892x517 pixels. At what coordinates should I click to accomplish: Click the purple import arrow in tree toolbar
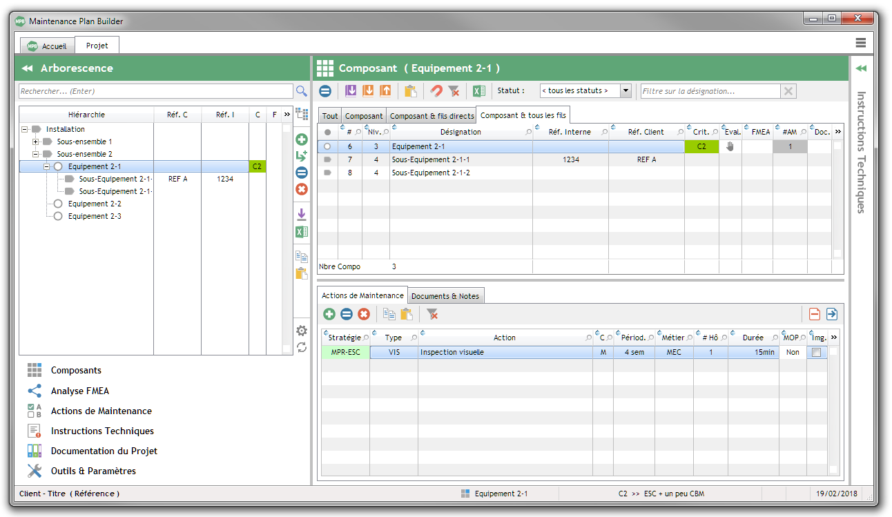click(302, 215)
